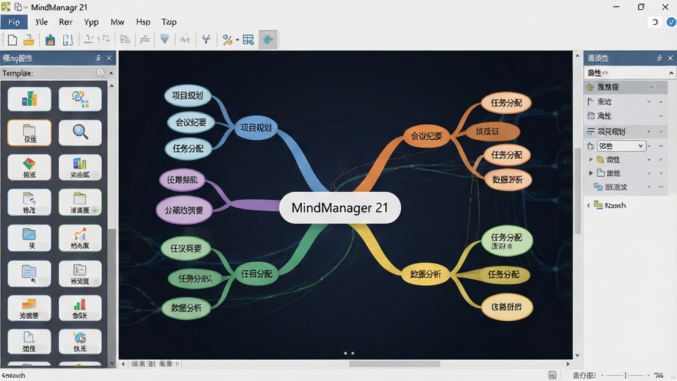Screen dimensions: 677x381
Task: Open the down chevron on flag row
Action: click(x=649, y=102)
